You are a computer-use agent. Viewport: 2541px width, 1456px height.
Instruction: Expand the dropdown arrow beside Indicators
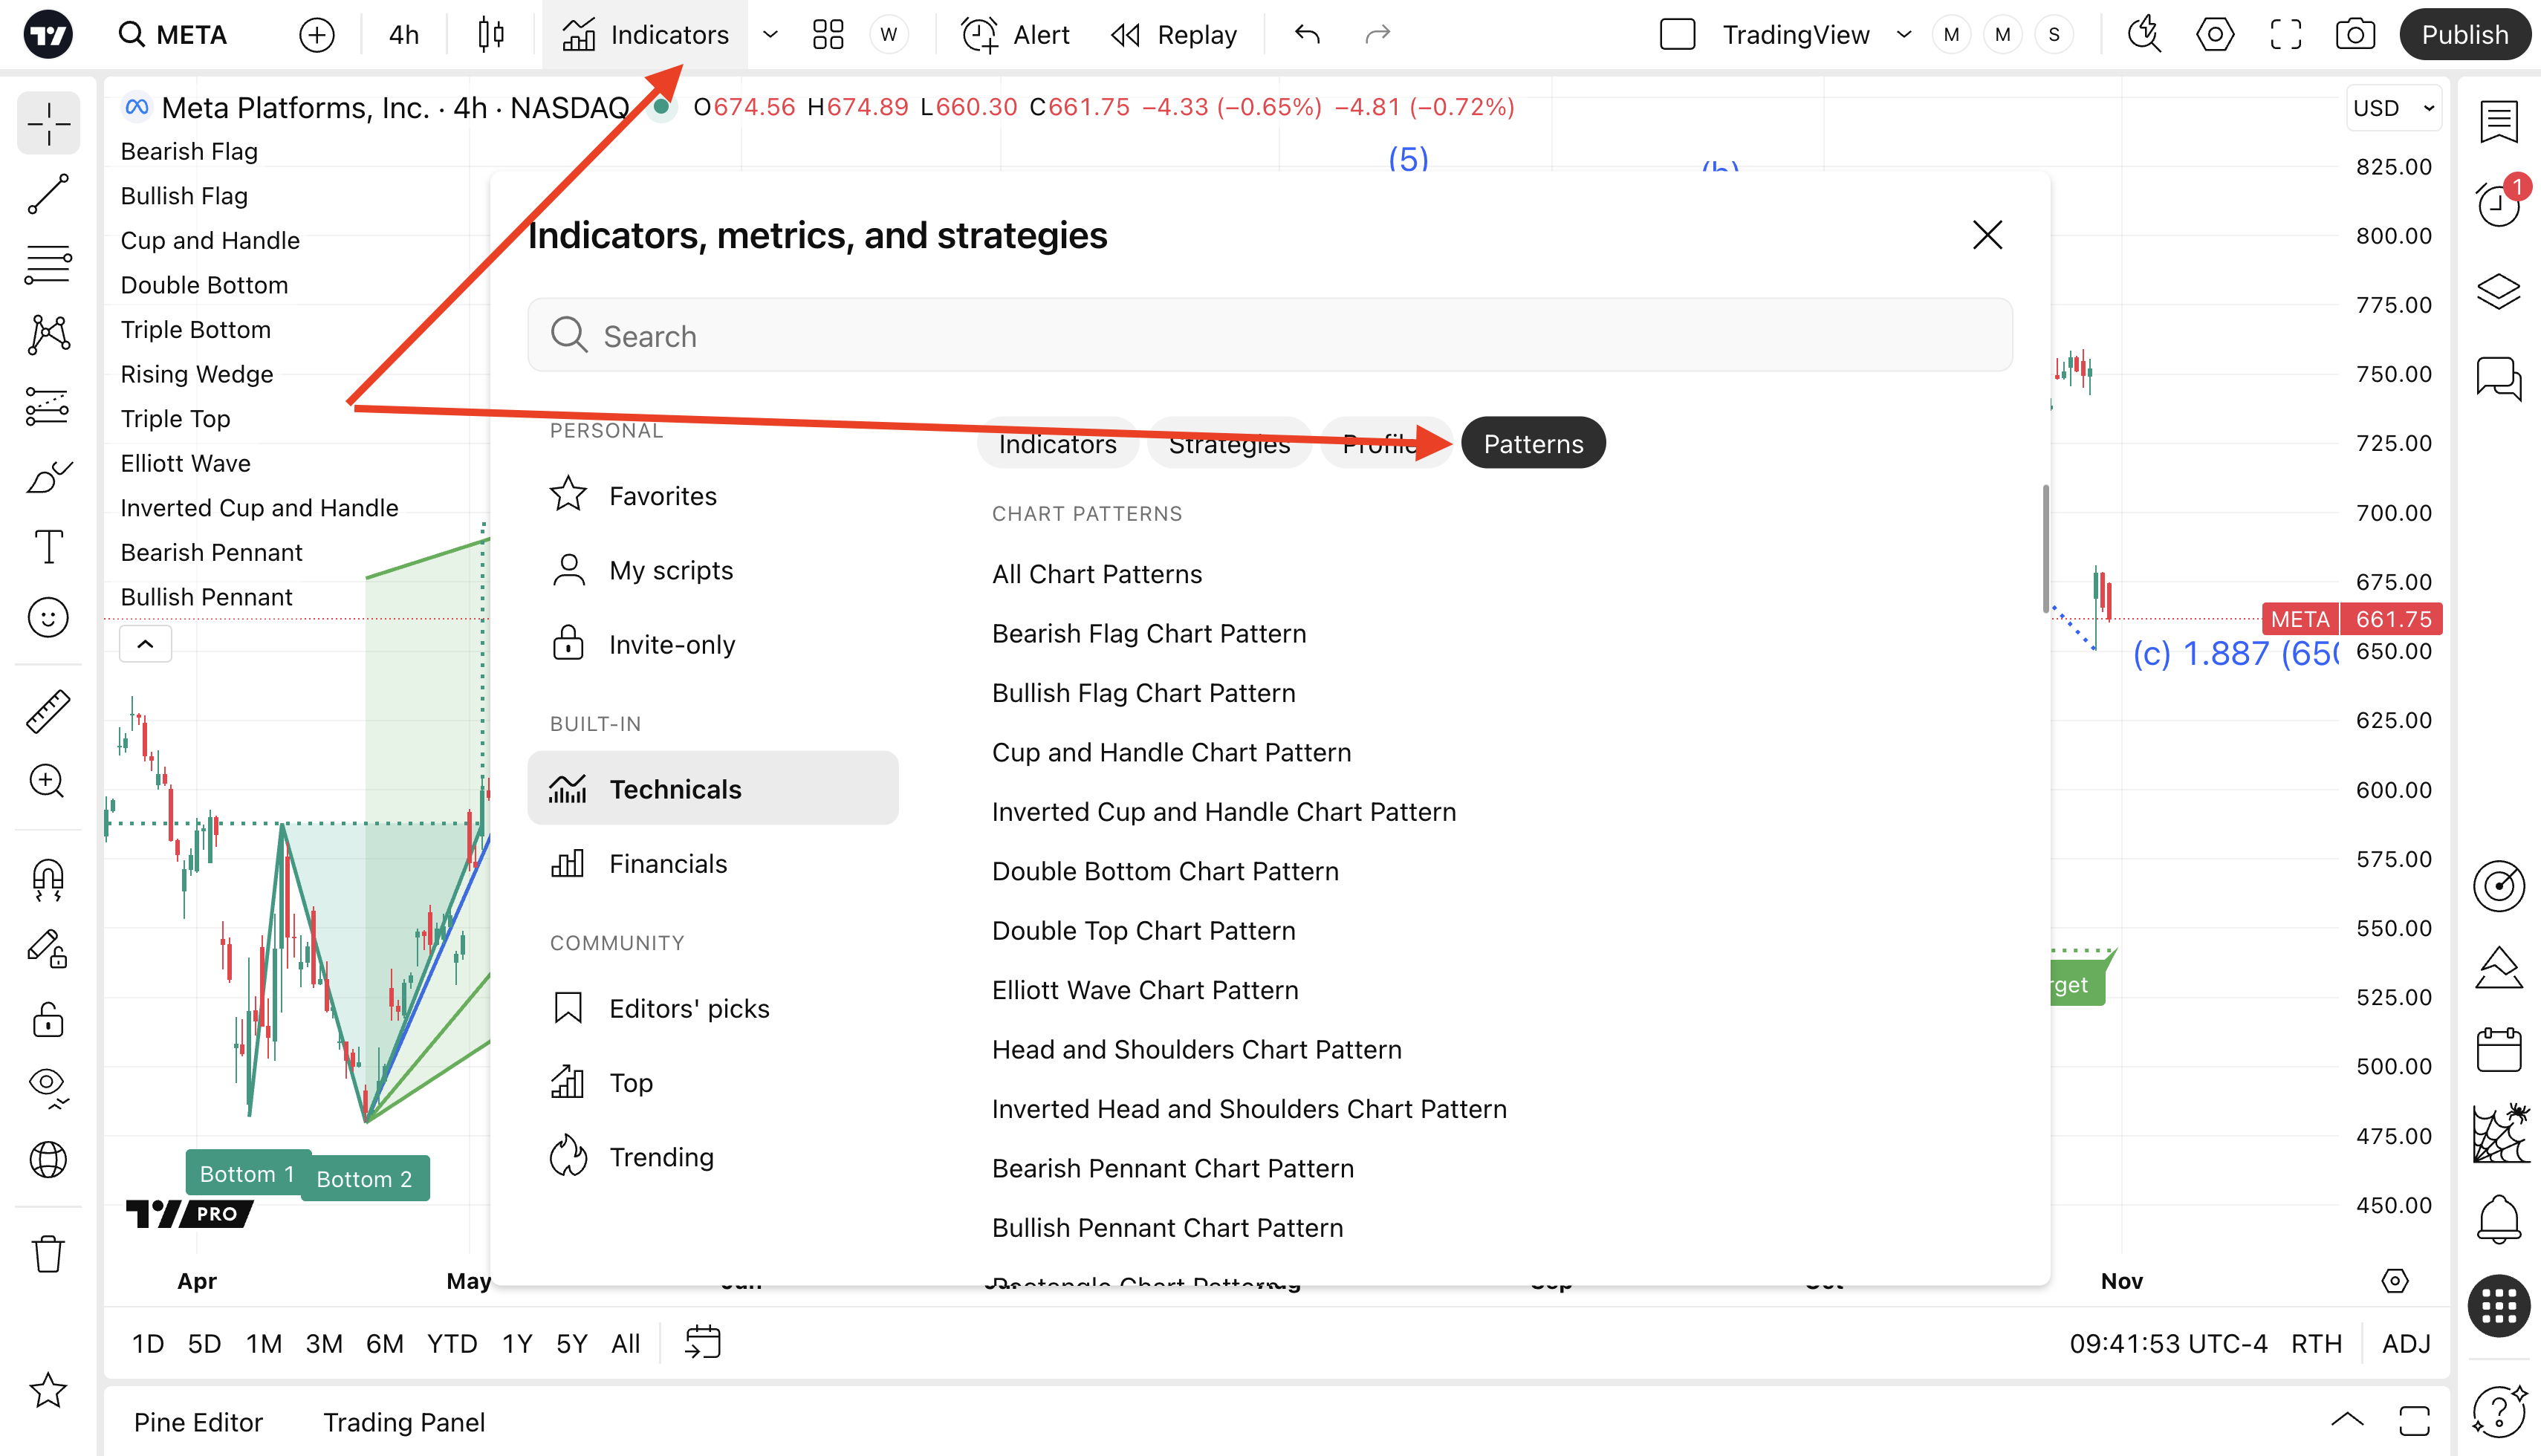point(770,35)
